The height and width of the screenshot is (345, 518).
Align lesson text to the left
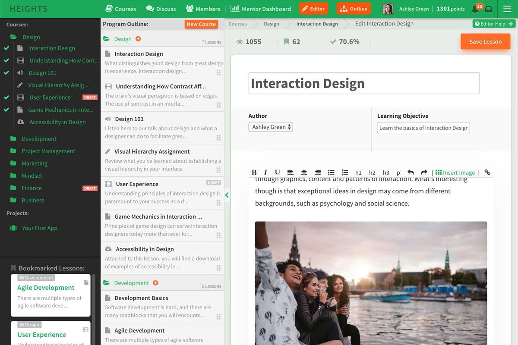coord(290,172)
